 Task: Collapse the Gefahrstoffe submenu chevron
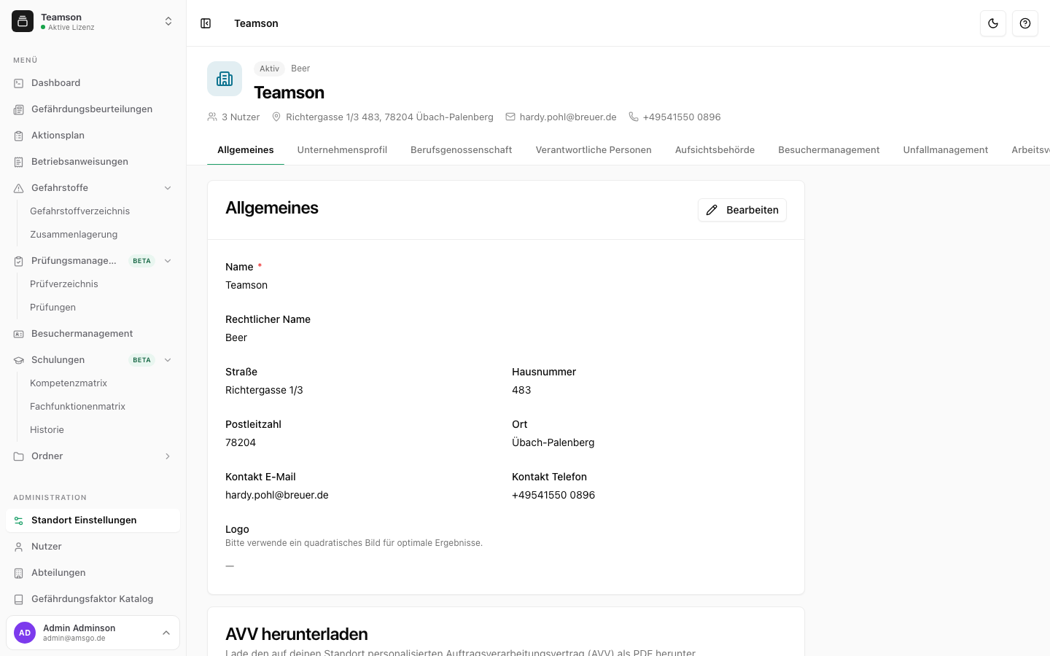coord(168,188)
